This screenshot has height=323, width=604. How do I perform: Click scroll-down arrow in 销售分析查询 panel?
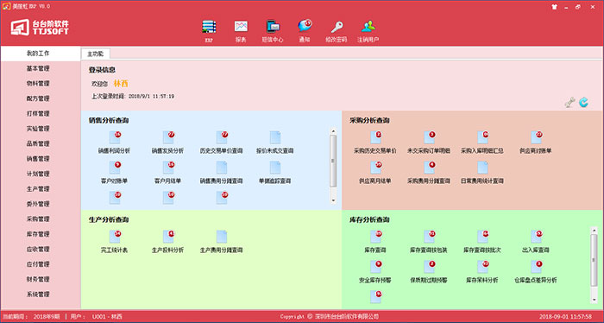333,200
